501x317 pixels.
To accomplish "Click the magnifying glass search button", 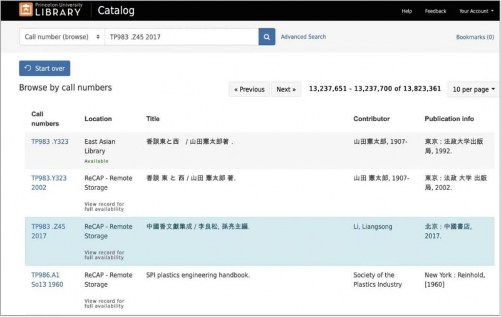I will click(x=267, y=37).
